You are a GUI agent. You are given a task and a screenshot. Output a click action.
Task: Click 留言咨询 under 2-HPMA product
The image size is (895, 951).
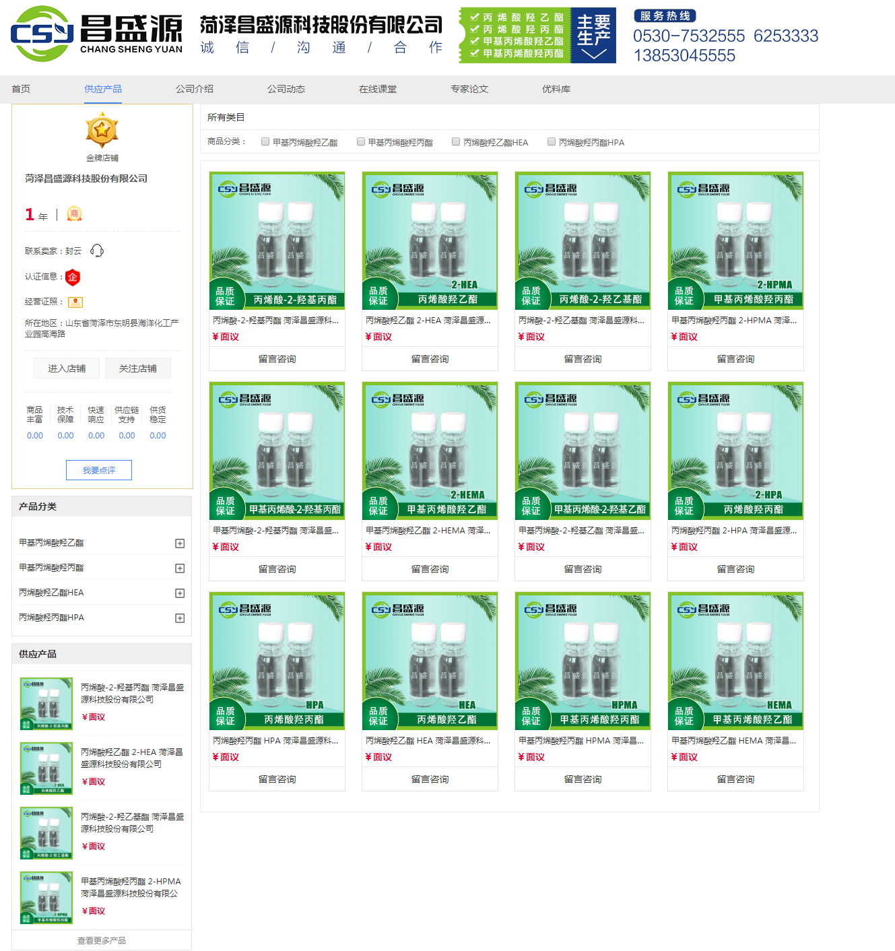(736, 359)
